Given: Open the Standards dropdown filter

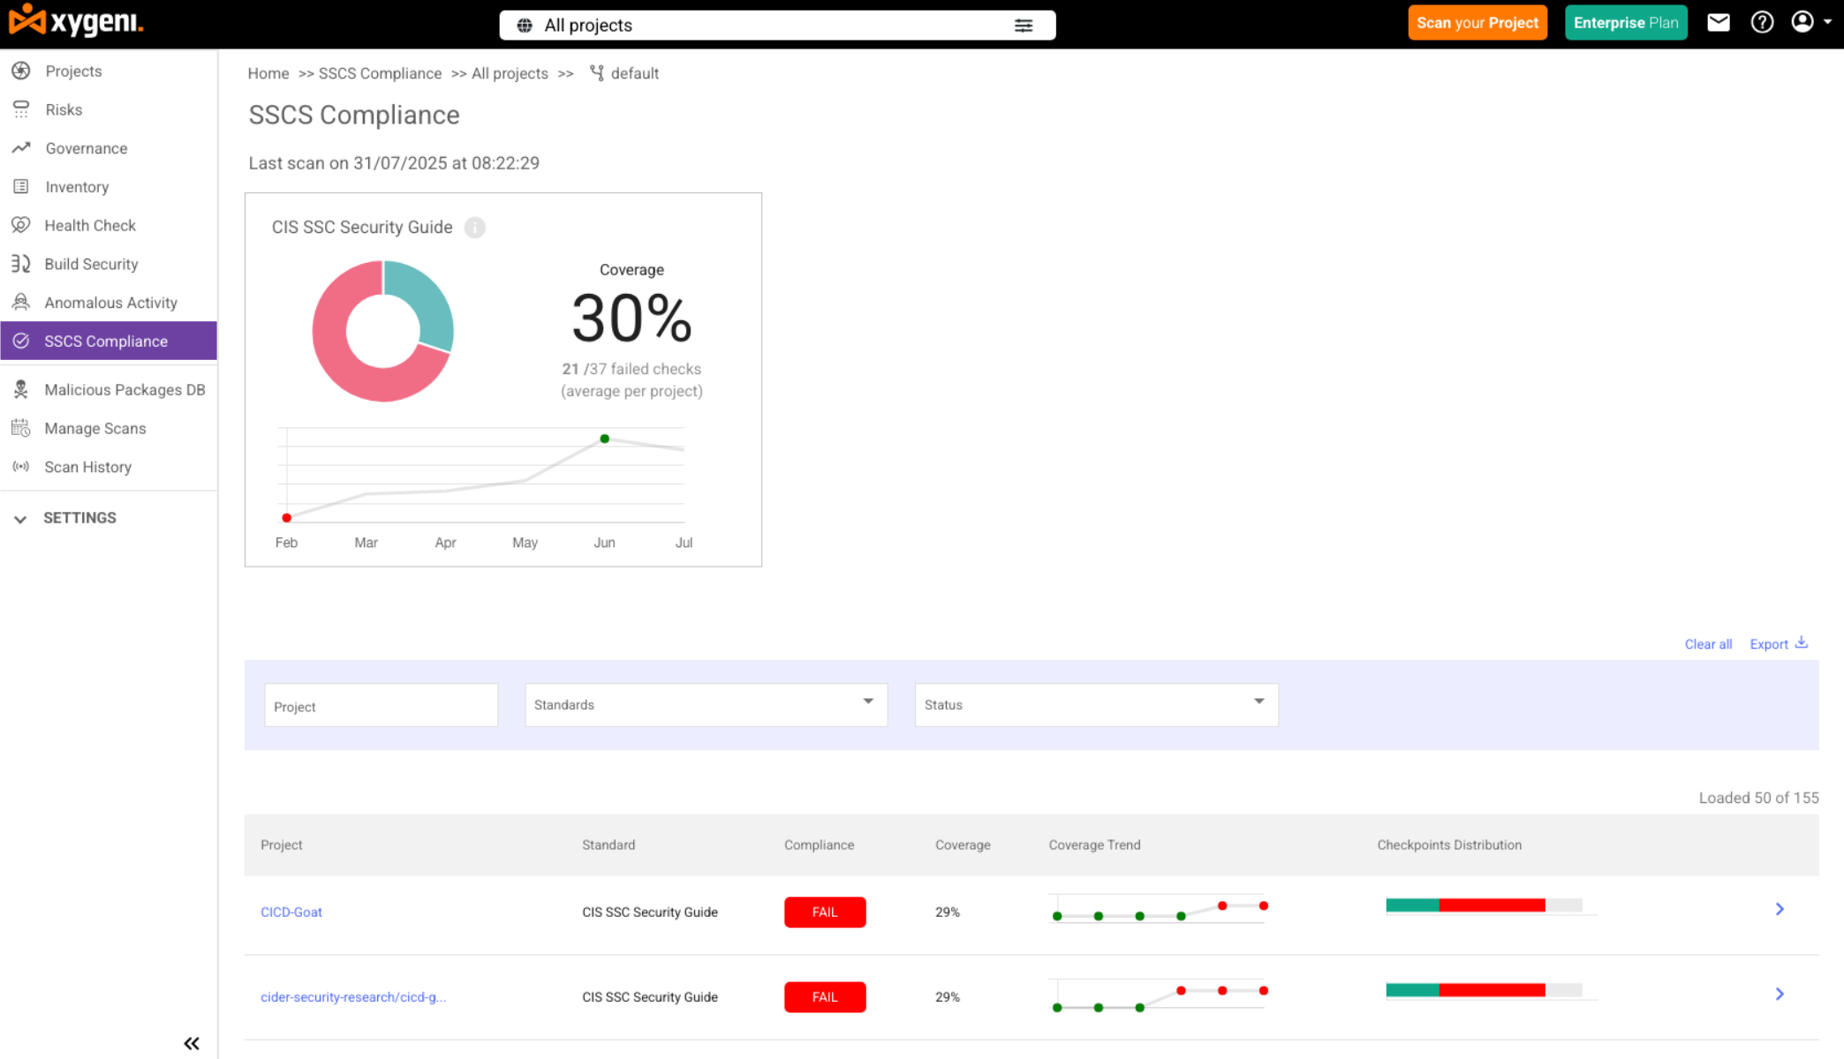Looking at the screenshot, I should pyautogui.click(x=706, y=704).
